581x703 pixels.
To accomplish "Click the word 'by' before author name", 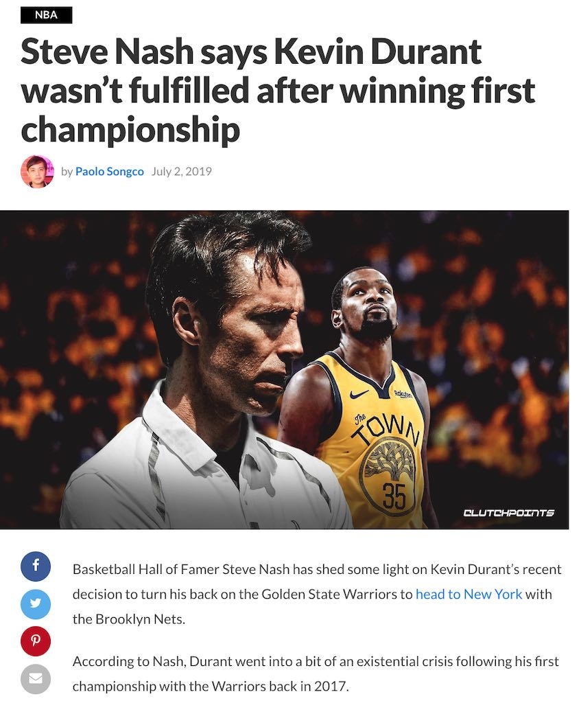I will pos(67,172).
